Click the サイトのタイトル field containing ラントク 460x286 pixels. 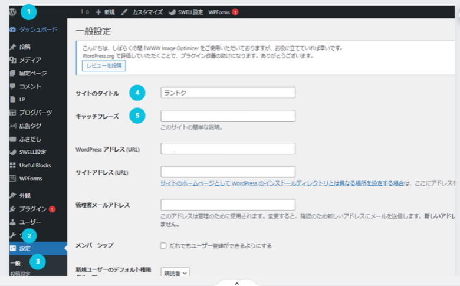point(228,93)
